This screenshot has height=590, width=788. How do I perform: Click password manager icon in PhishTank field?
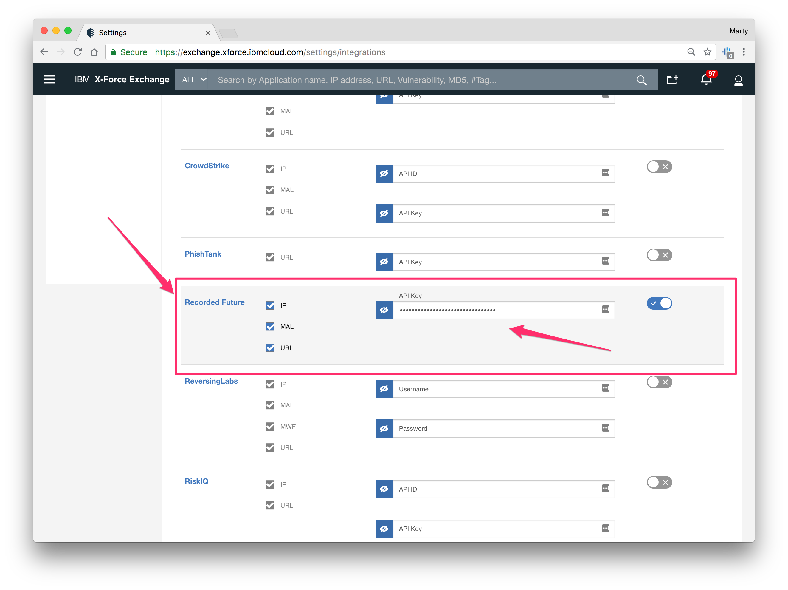click(605, 261)
